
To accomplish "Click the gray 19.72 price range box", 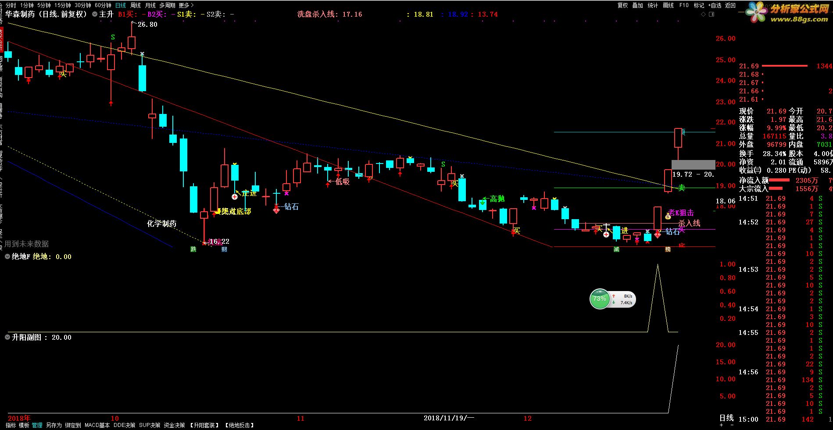I will [x=693, y=165].
